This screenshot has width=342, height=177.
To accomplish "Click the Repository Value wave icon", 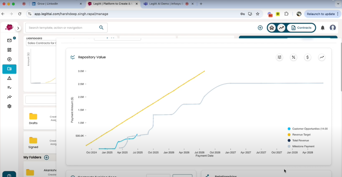I will tap(73, 57).
